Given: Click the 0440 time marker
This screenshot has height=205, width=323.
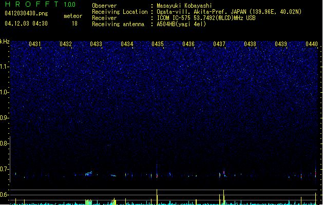Looking at the screenshot, I should [x=312, y=44].
